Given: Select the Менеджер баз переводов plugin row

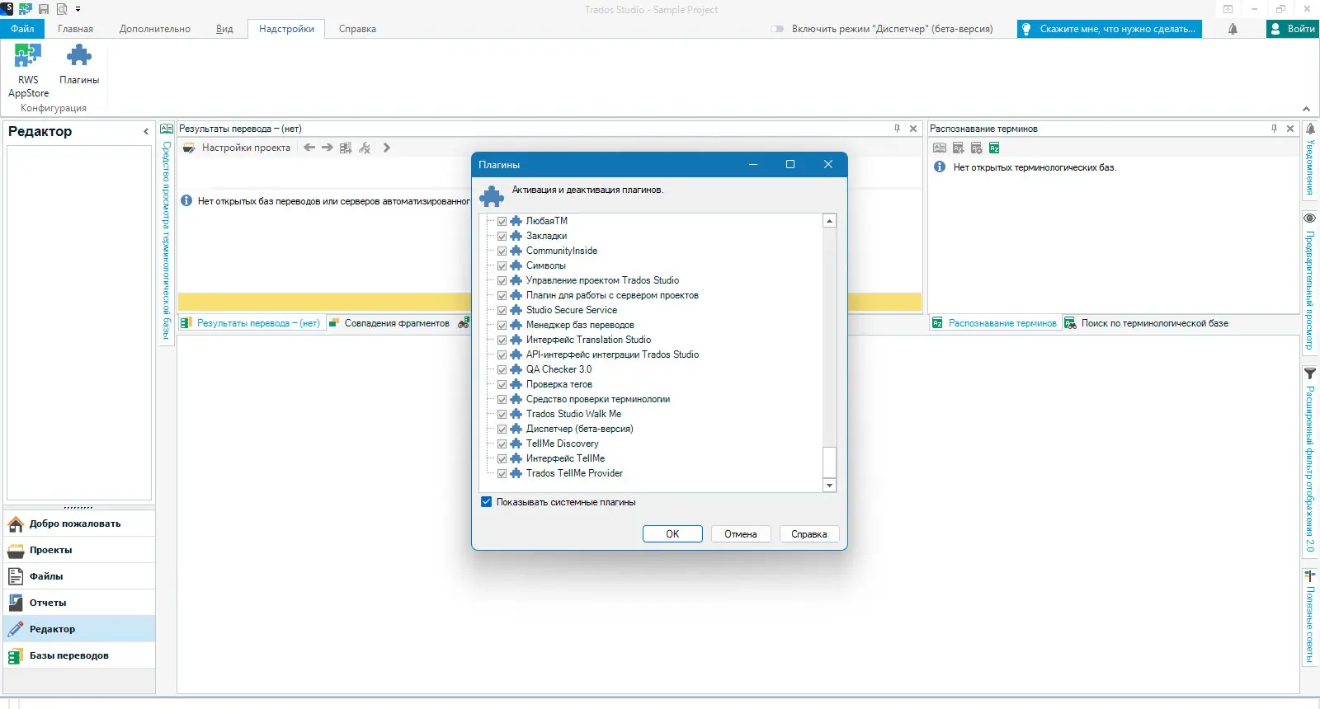Looking at the screenshot, I should pos(581,325).
